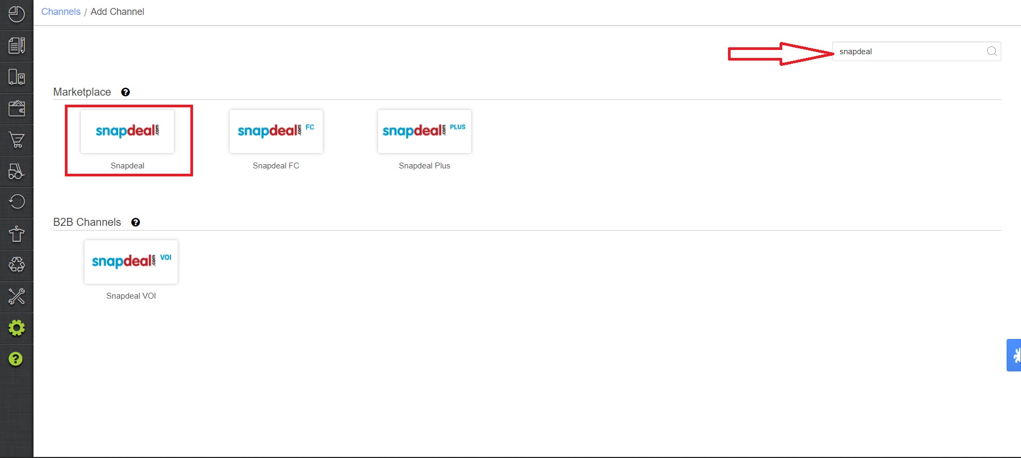Viewport: 1021px width, 458px height.
Task: Open the blue widget tab at right edge
Action: click(x=1014, y=355)
